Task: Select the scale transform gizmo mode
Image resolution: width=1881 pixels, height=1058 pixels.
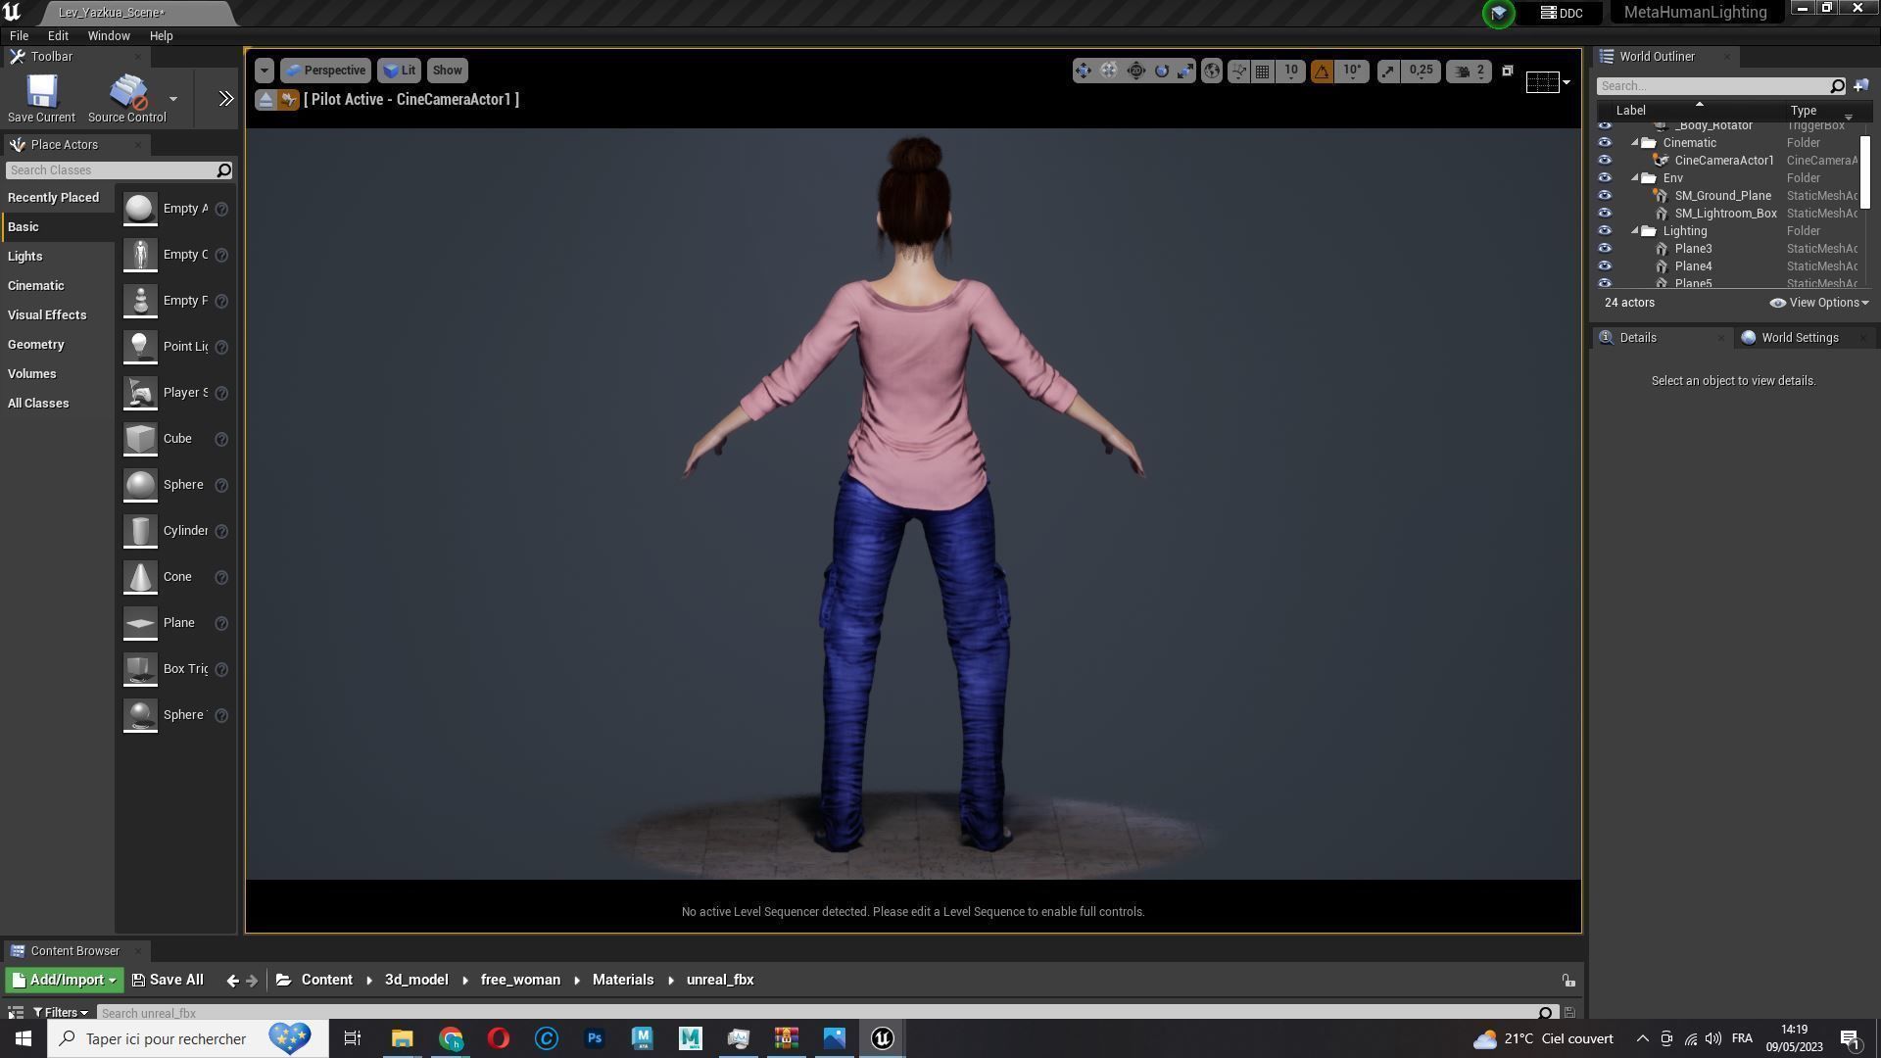Action: coord(1185,71)
